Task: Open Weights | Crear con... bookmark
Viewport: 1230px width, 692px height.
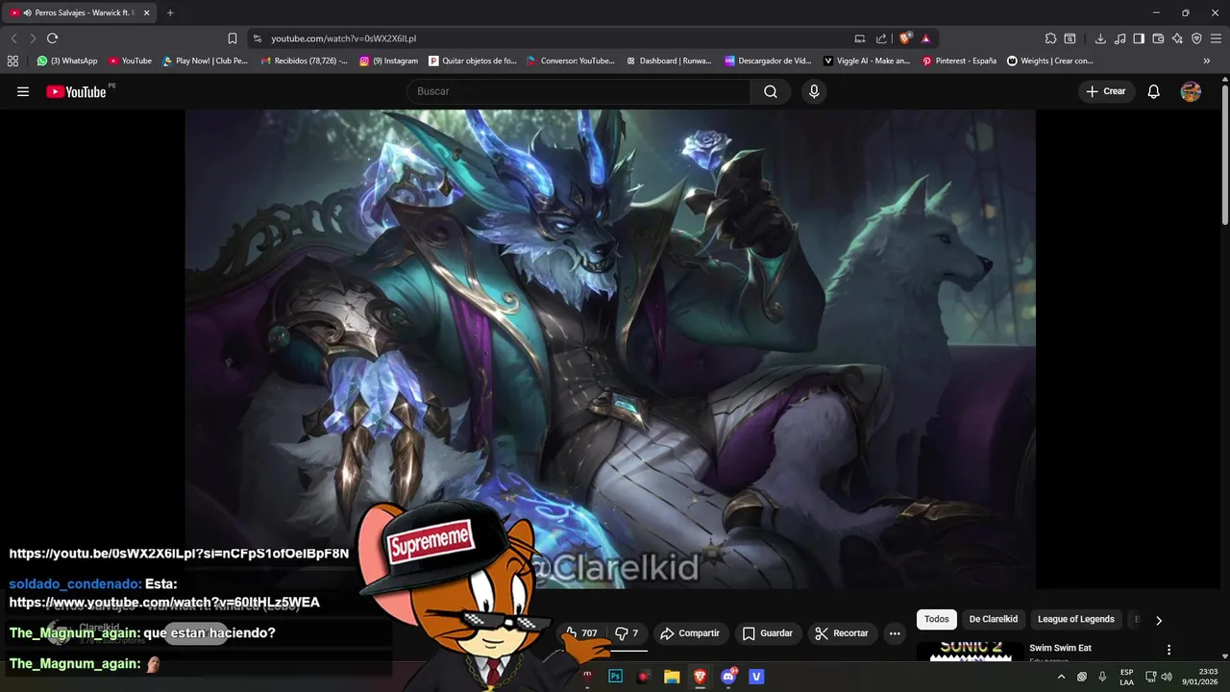Action: coord(1050,61)
